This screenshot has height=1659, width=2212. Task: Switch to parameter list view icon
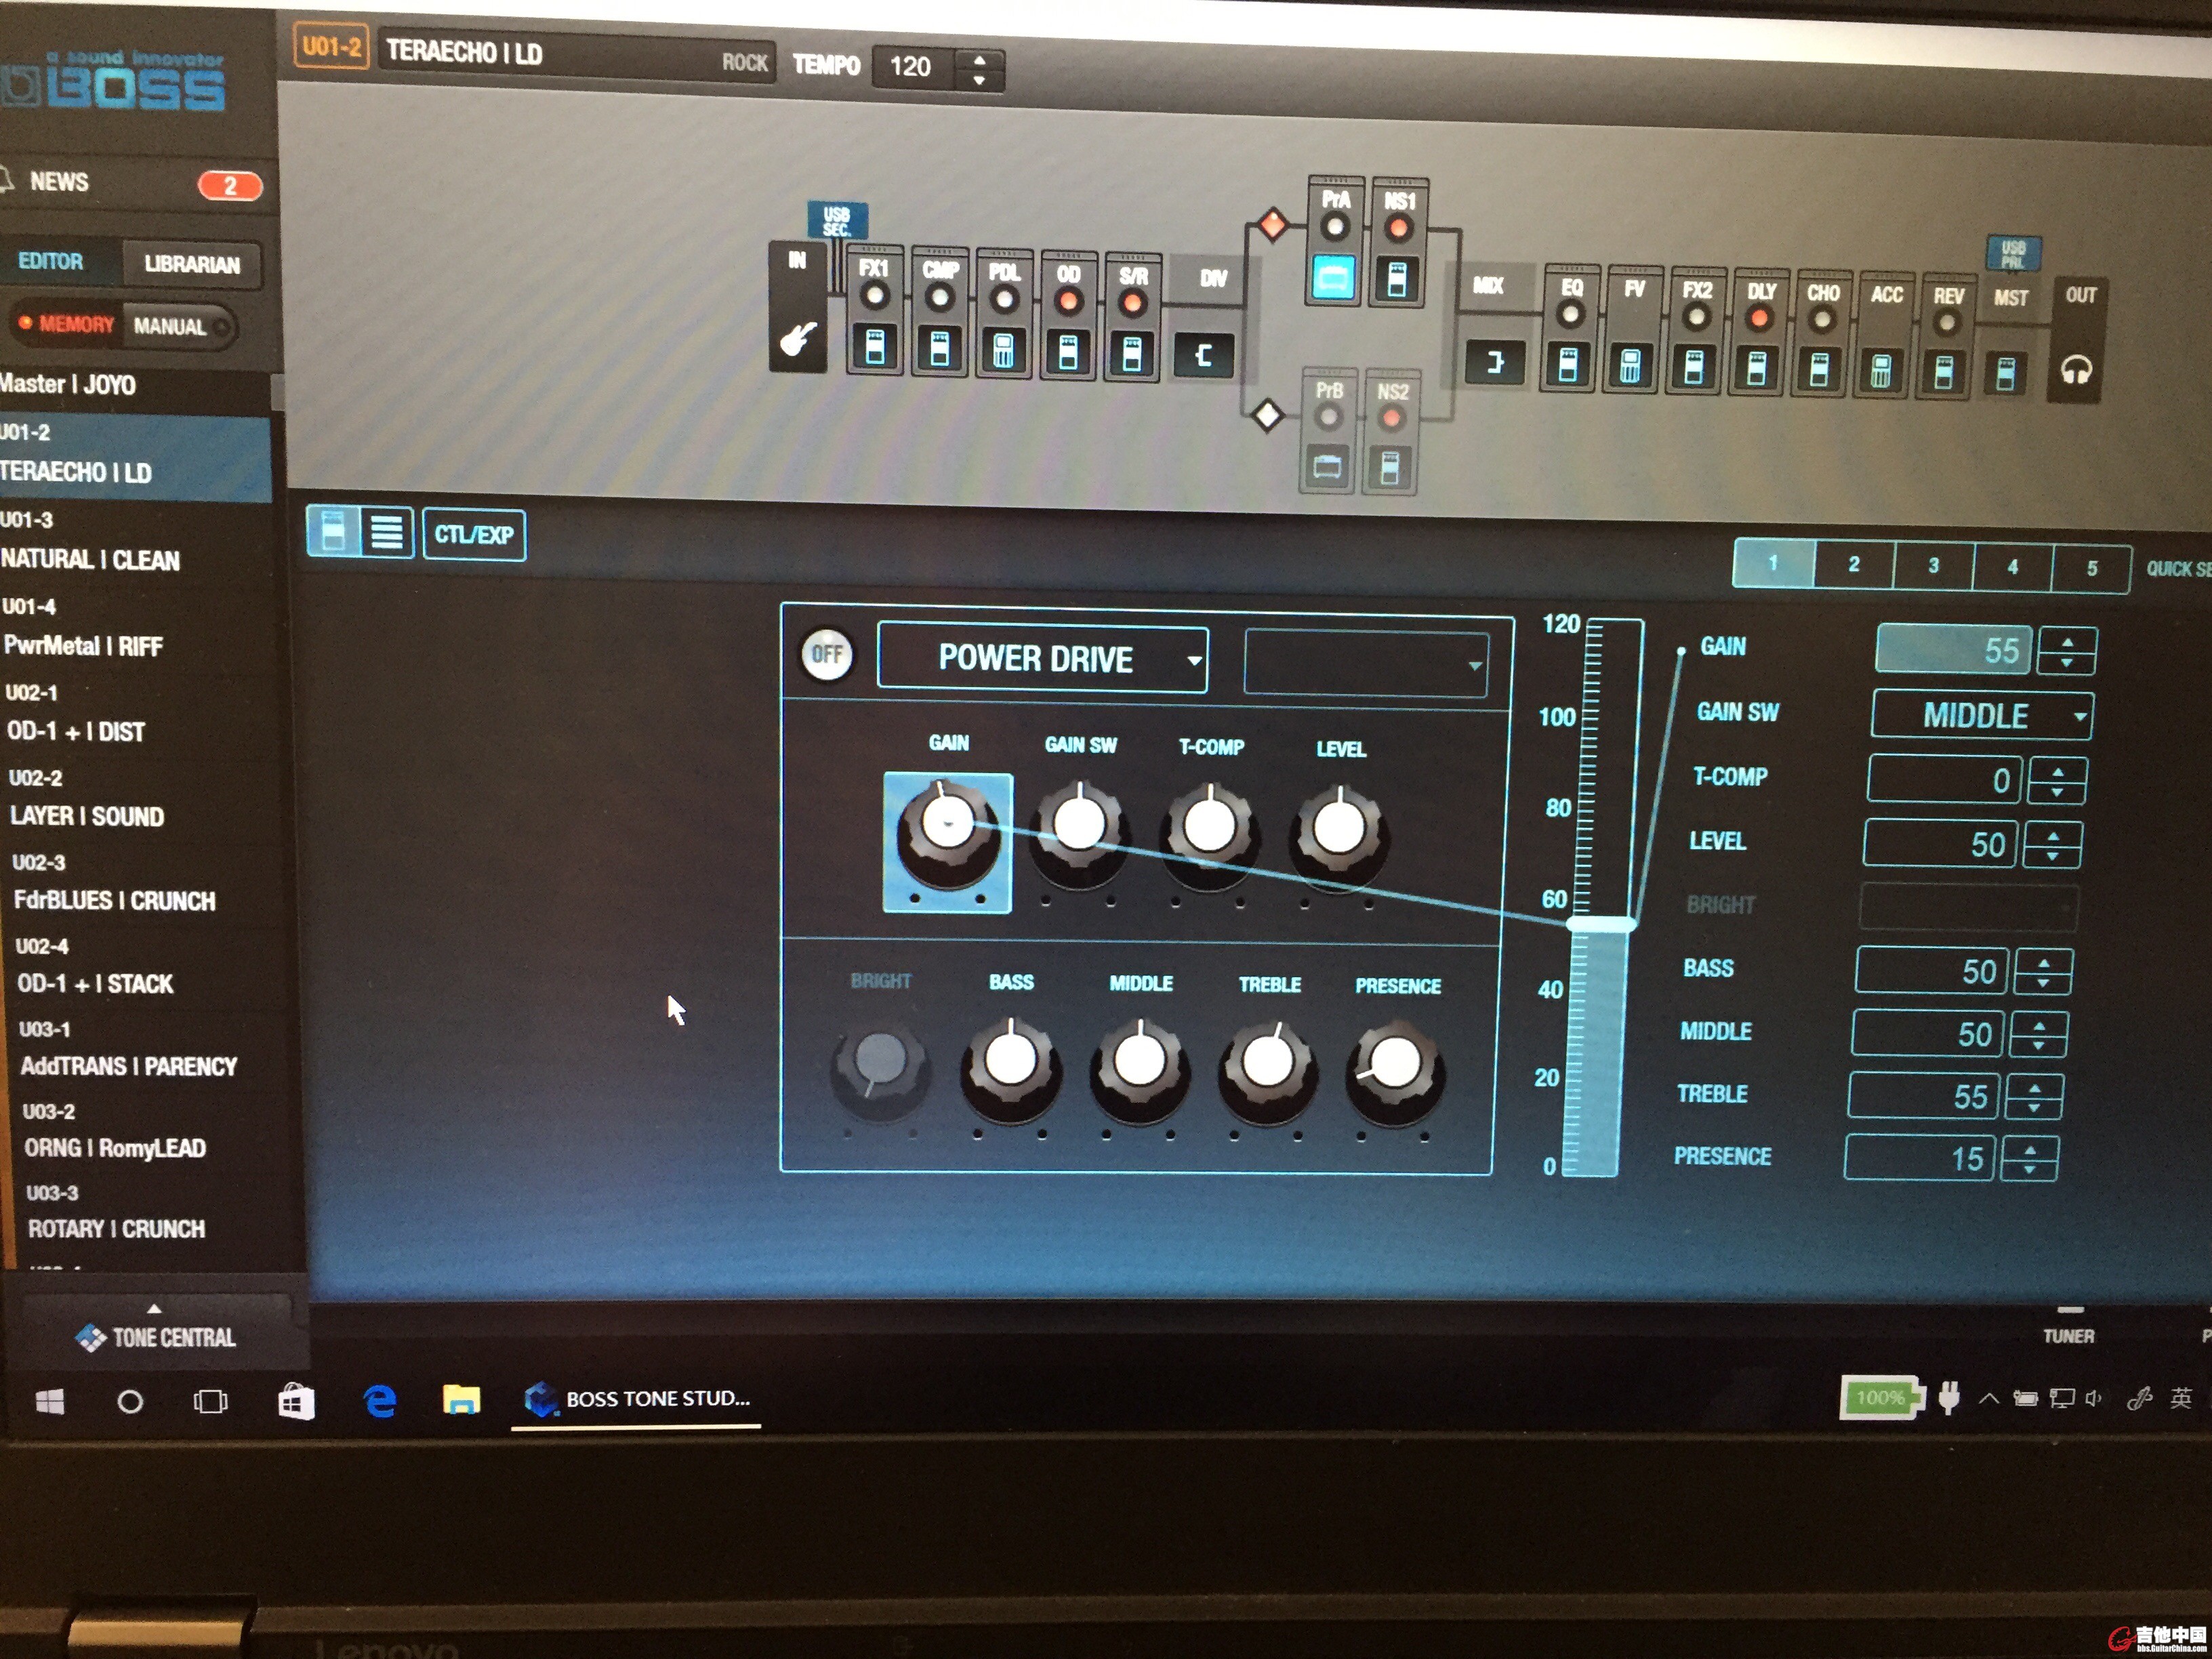coord(387,532)
